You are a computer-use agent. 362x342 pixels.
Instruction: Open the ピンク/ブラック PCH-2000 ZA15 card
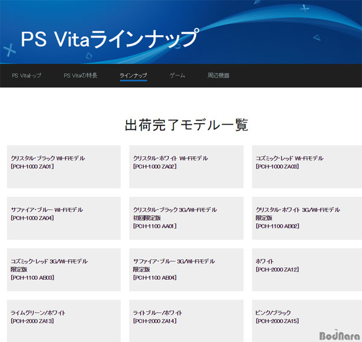tap(307, 321)
